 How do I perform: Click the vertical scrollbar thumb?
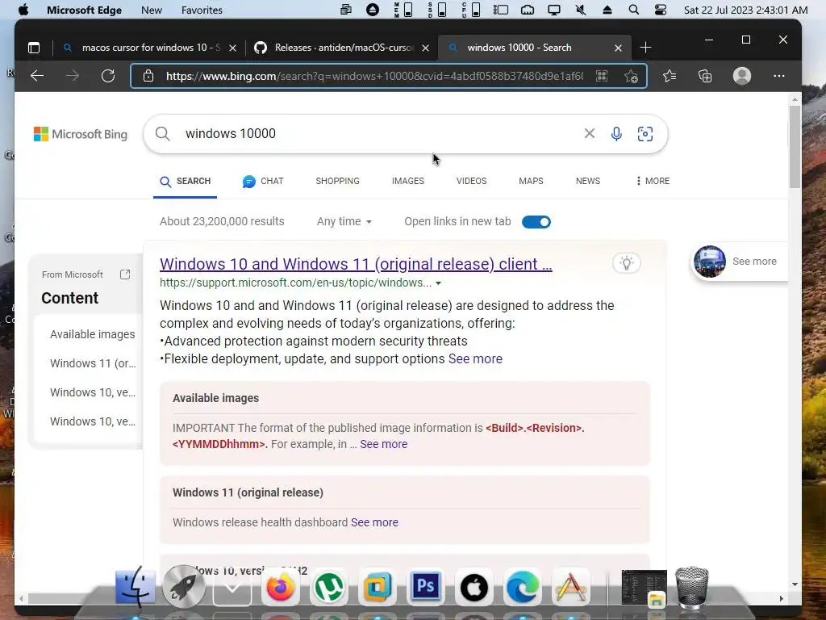795,146
